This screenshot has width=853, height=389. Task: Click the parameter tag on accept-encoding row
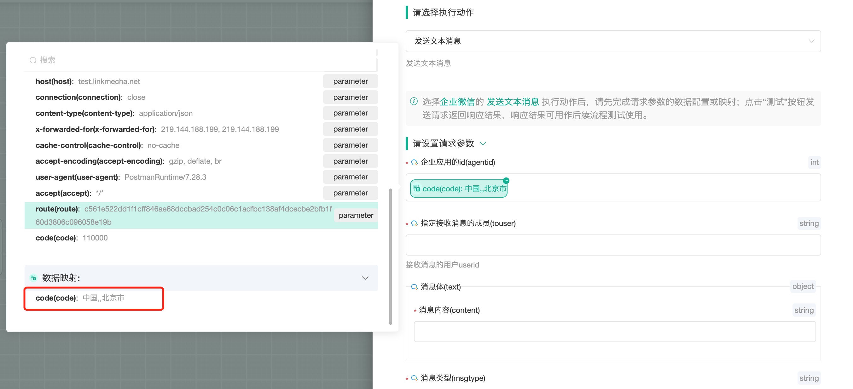pos(350,161)
